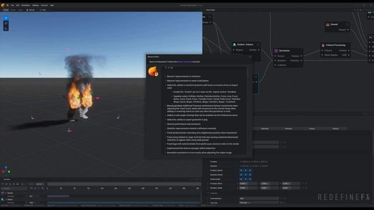Toggle the Position inherit Y checkbox
Image resolution: width=374 pixels, height=210 pixels.
[245, 170]
